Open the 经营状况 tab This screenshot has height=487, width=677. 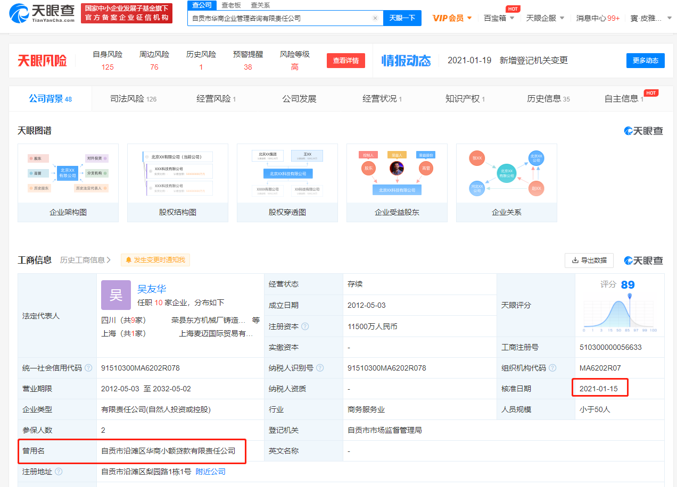point(382,99)
